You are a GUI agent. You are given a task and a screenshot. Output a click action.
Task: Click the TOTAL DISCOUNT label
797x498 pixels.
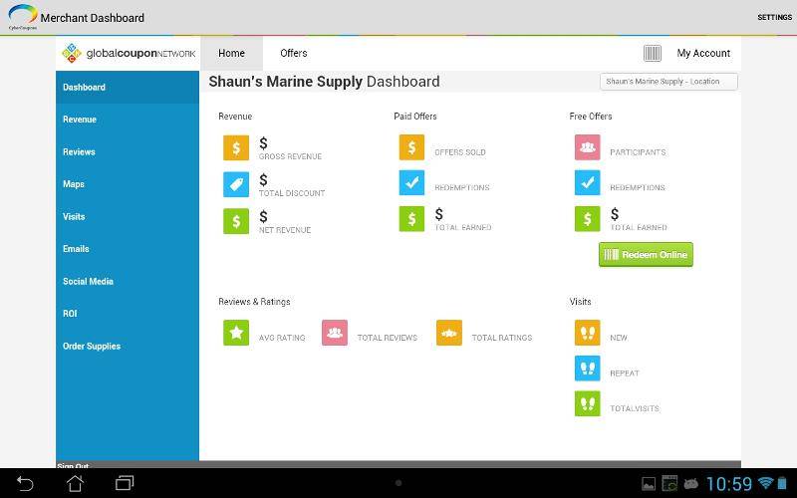(x=292, y=193)
